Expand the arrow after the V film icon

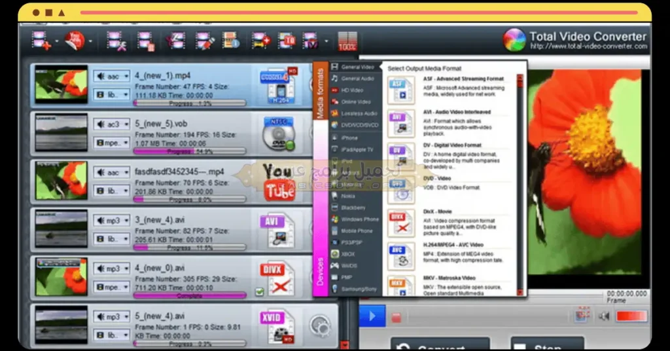tap(326, 41)
